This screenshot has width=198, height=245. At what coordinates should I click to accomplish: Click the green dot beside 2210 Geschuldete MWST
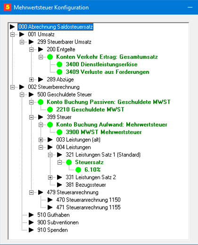pos(50,110)
